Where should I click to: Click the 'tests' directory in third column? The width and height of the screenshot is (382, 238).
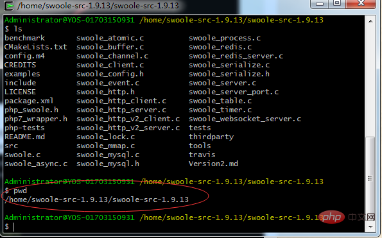(200, 128)
